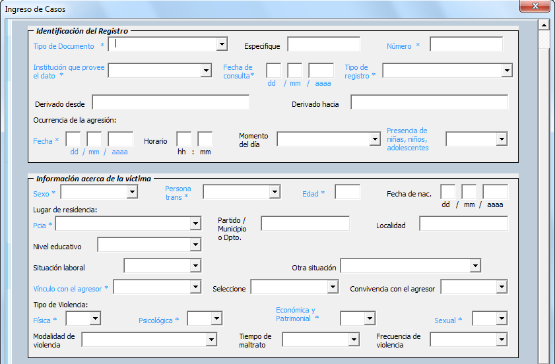Screen dimensions: 555x364
Task: Click the scrollbar up arrow
Action: (544, 25)
